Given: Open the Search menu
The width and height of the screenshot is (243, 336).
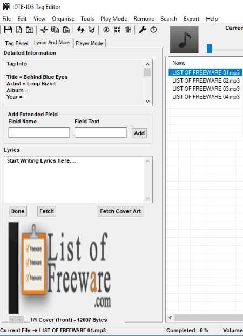Looking at the screenshot, I should pos(169,19).
